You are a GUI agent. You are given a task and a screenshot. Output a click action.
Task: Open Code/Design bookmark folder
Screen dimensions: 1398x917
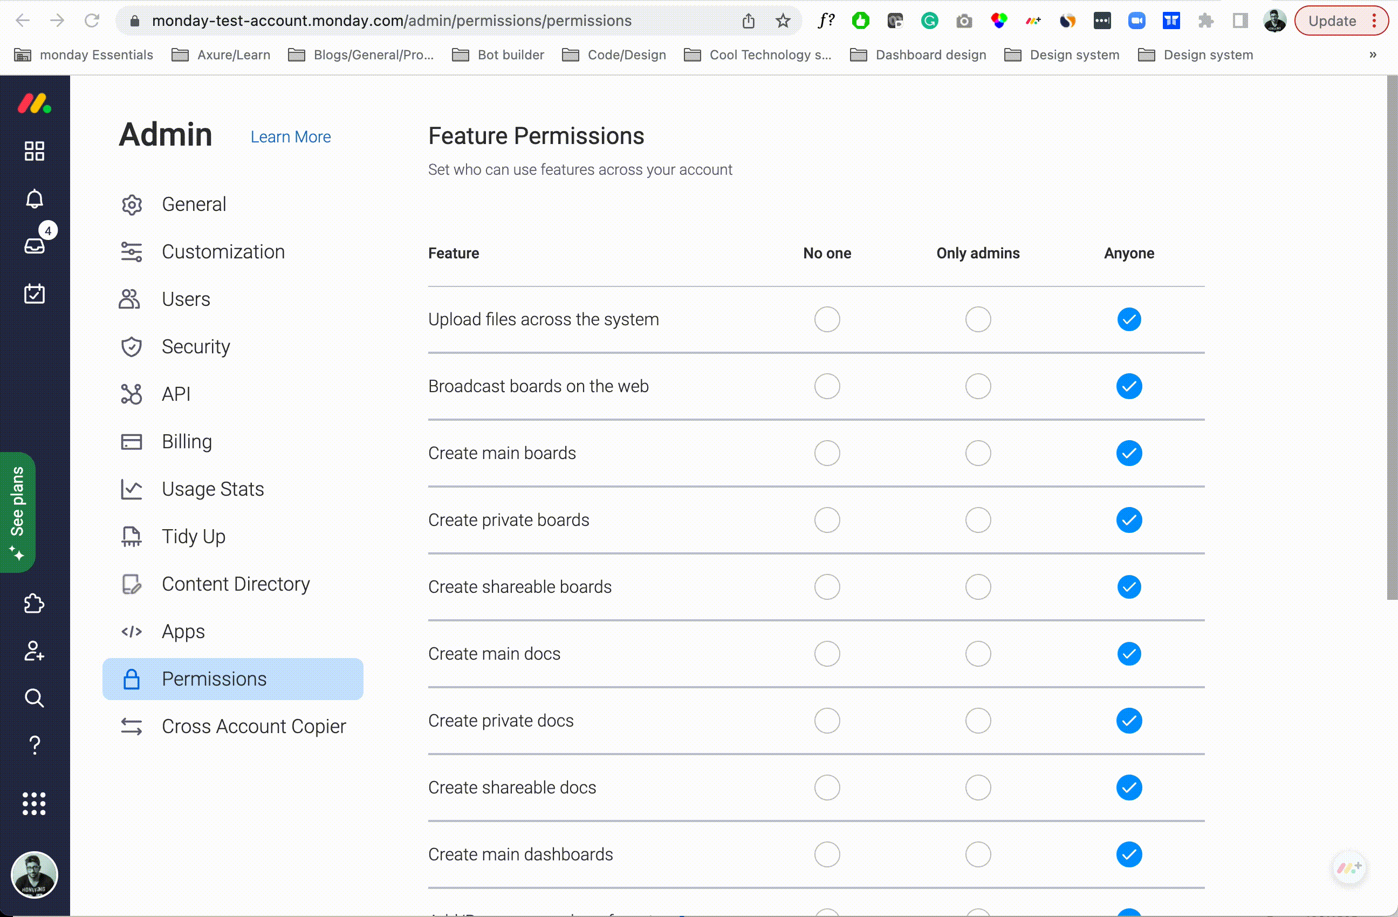[x=614, y=54]
